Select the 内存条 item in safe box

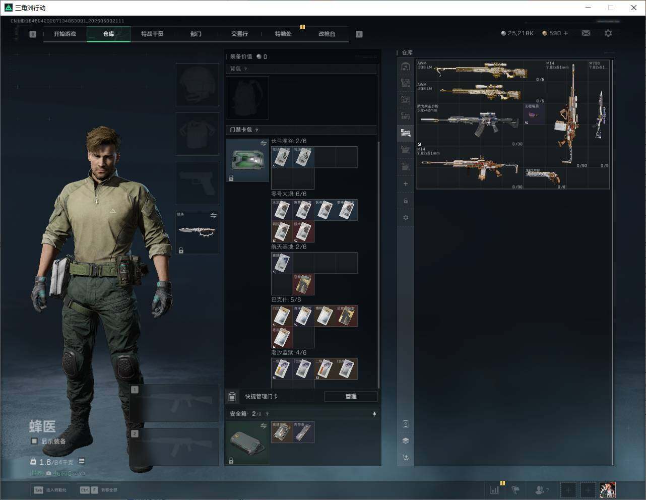[303, 432]
